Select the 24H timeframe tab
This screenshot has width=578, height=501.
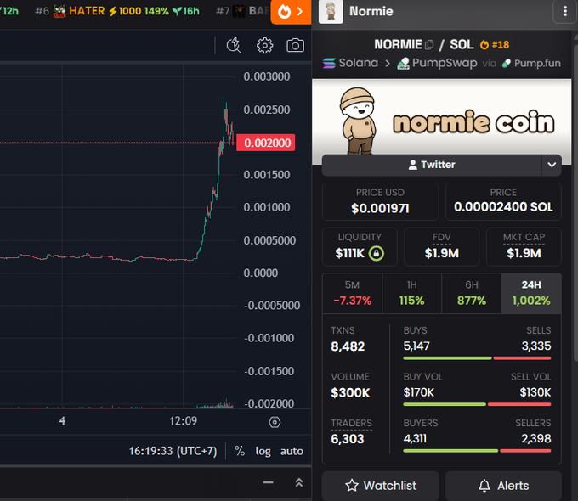531,293
